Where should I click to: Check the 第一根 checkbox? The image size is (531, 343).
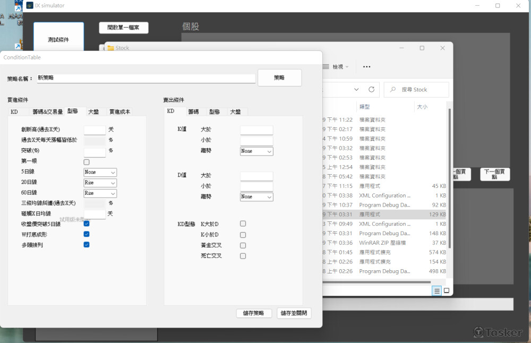pyautogui.click(x=87, y=161)
